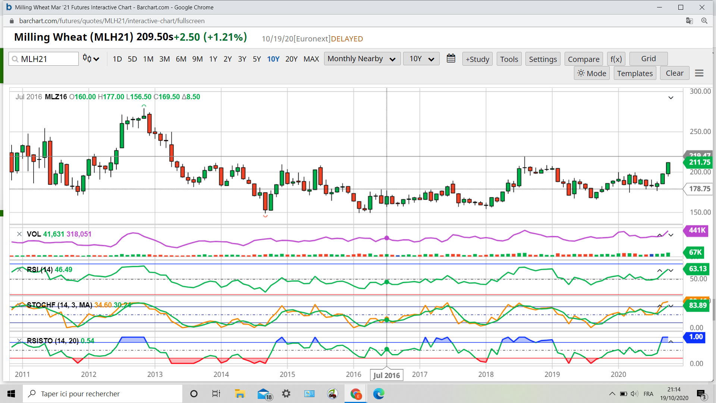Viewport: 716px width, 403px height.
Task: Open the 10Y period dropdown
Action: (x=421, y=59)
